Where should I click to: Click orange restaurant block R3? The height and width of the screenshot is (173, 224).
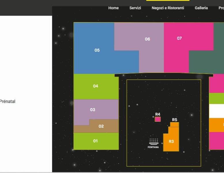[171, 142]
